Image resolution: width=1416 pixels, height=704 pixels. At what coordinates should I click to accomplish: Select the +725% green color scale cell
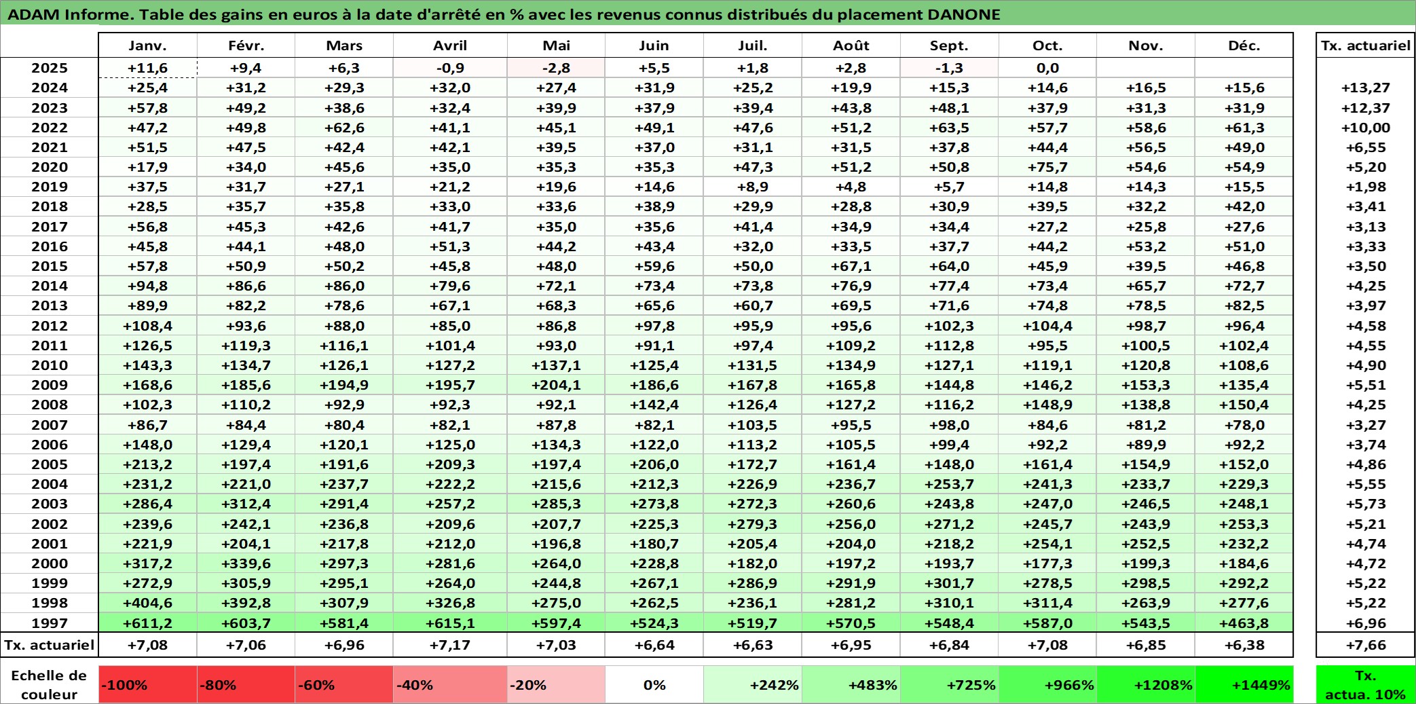pyautogui.click(x=950, y=684)
